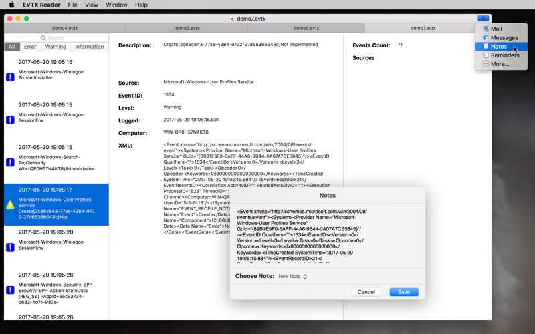
Task: Filter events by Warning
Action: point(56,47)
